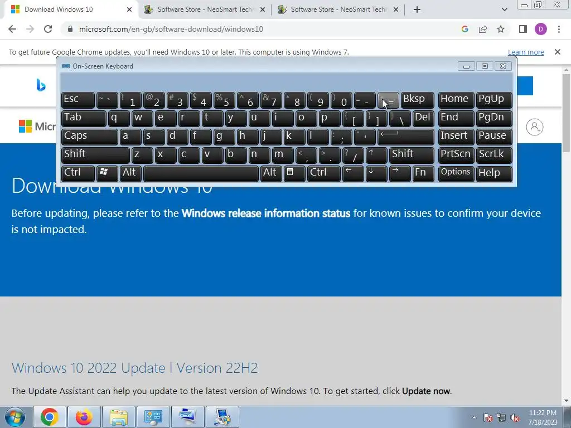The width and height of the screenshot is (571, 428).
Task: Click the page vertical scrollbar thumb
Action: coord(566,113)
